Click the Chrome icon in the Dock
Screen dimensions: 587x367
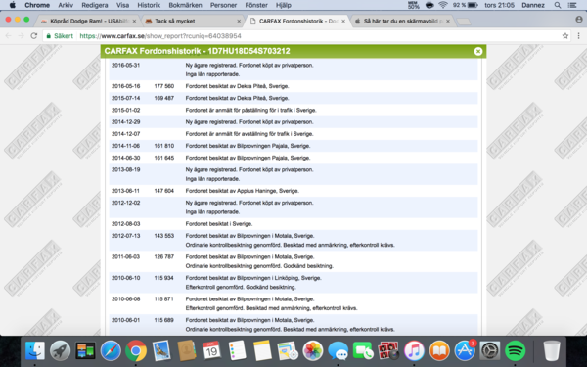click(136, 351)
